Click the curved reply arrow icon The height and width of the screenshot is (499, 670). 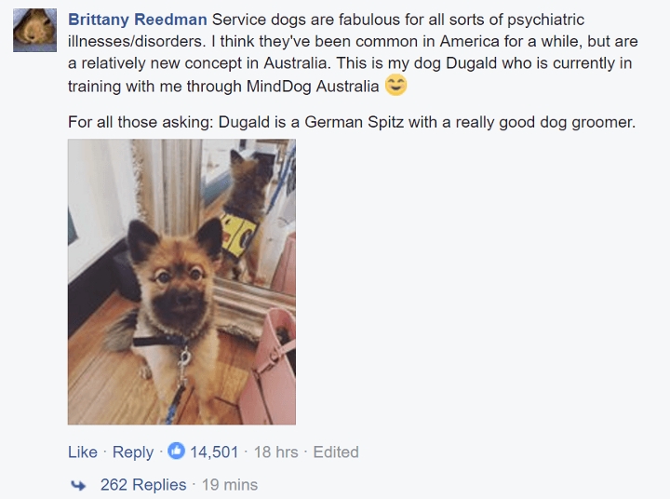(77, 485)
